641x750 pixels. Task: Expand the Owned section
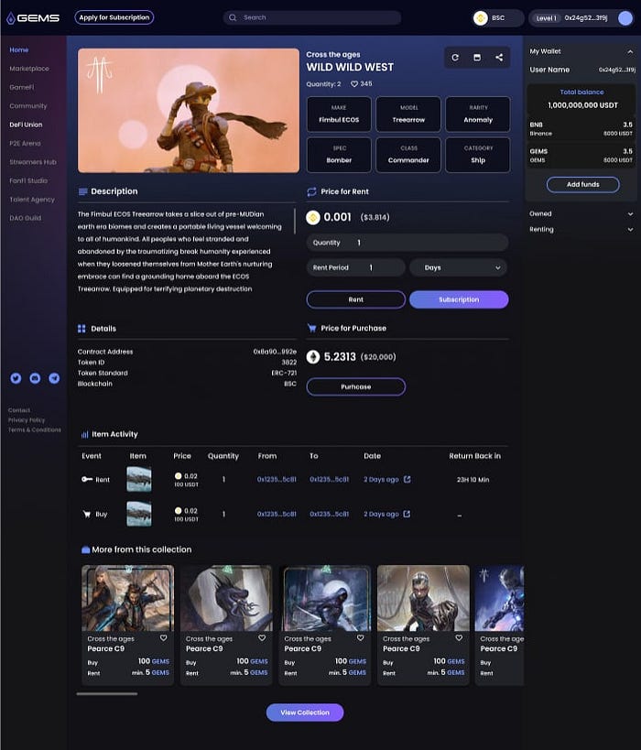[x=630, y=214]
